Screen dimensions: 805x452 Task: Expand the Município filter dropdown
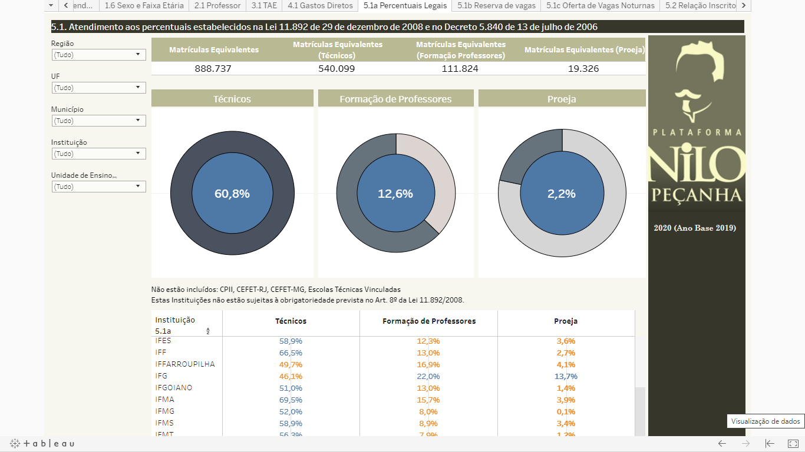click(x=98, y=121)
